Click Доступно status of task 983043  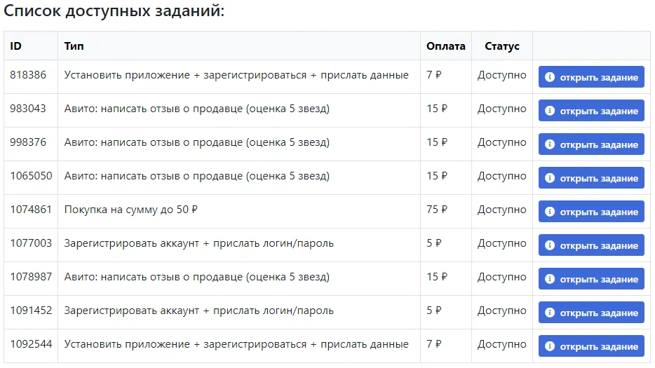pyautogui.click(x=501, y=109)
